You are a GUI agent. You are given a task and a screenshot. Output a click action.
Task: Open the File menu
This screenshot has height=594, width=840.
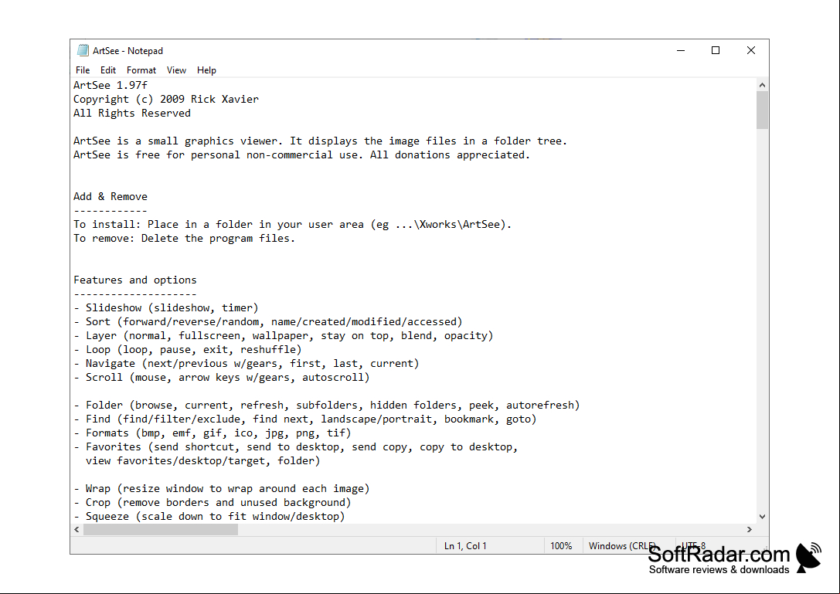pyautogui.click(x=83, y=70)
